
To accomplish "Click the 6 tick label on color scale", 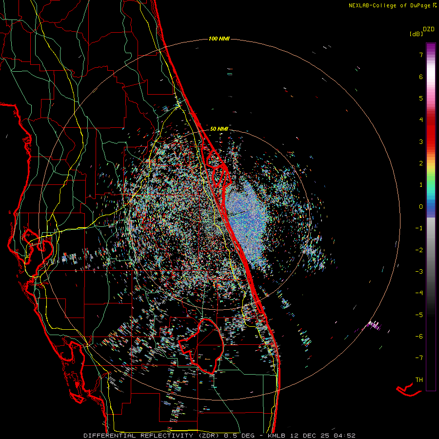I will 421,77.
